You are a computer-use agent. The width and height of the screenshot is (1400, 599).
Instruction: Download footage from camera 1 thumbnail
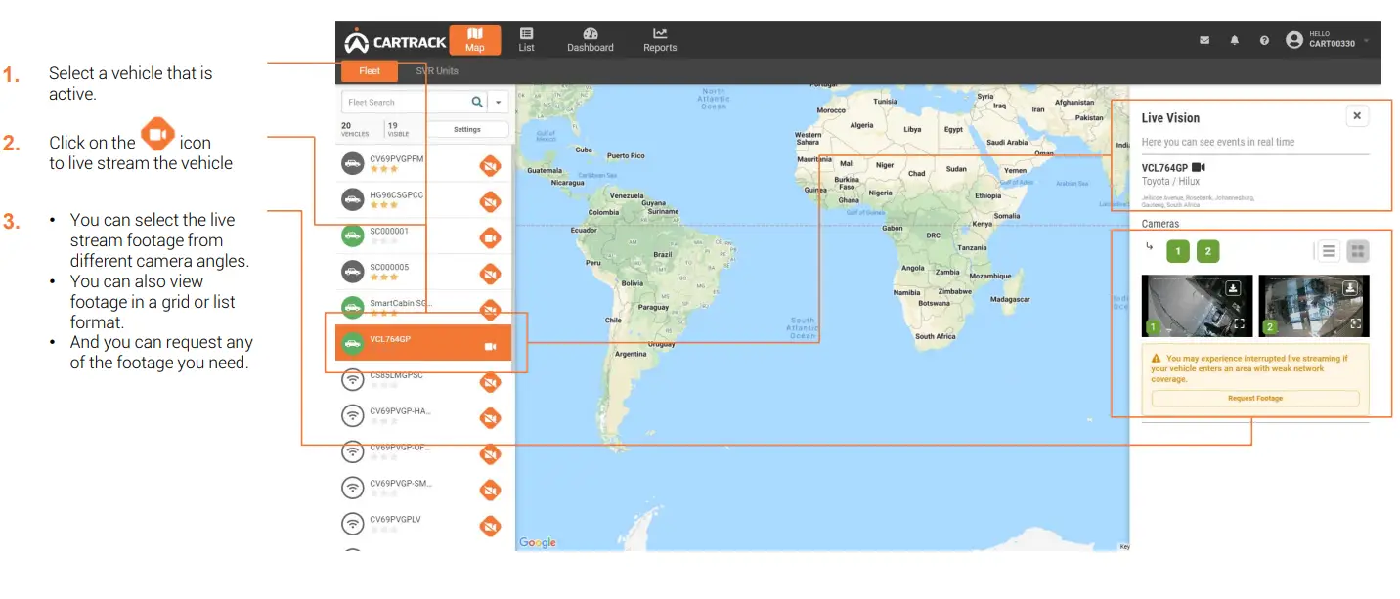coord(1234,288)
